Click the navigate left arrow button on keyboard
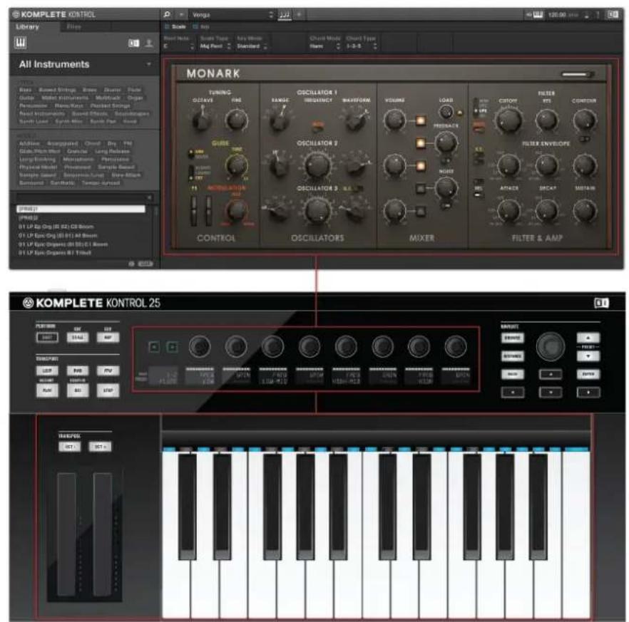Screen dimensions: 629x622 point(513,393)
